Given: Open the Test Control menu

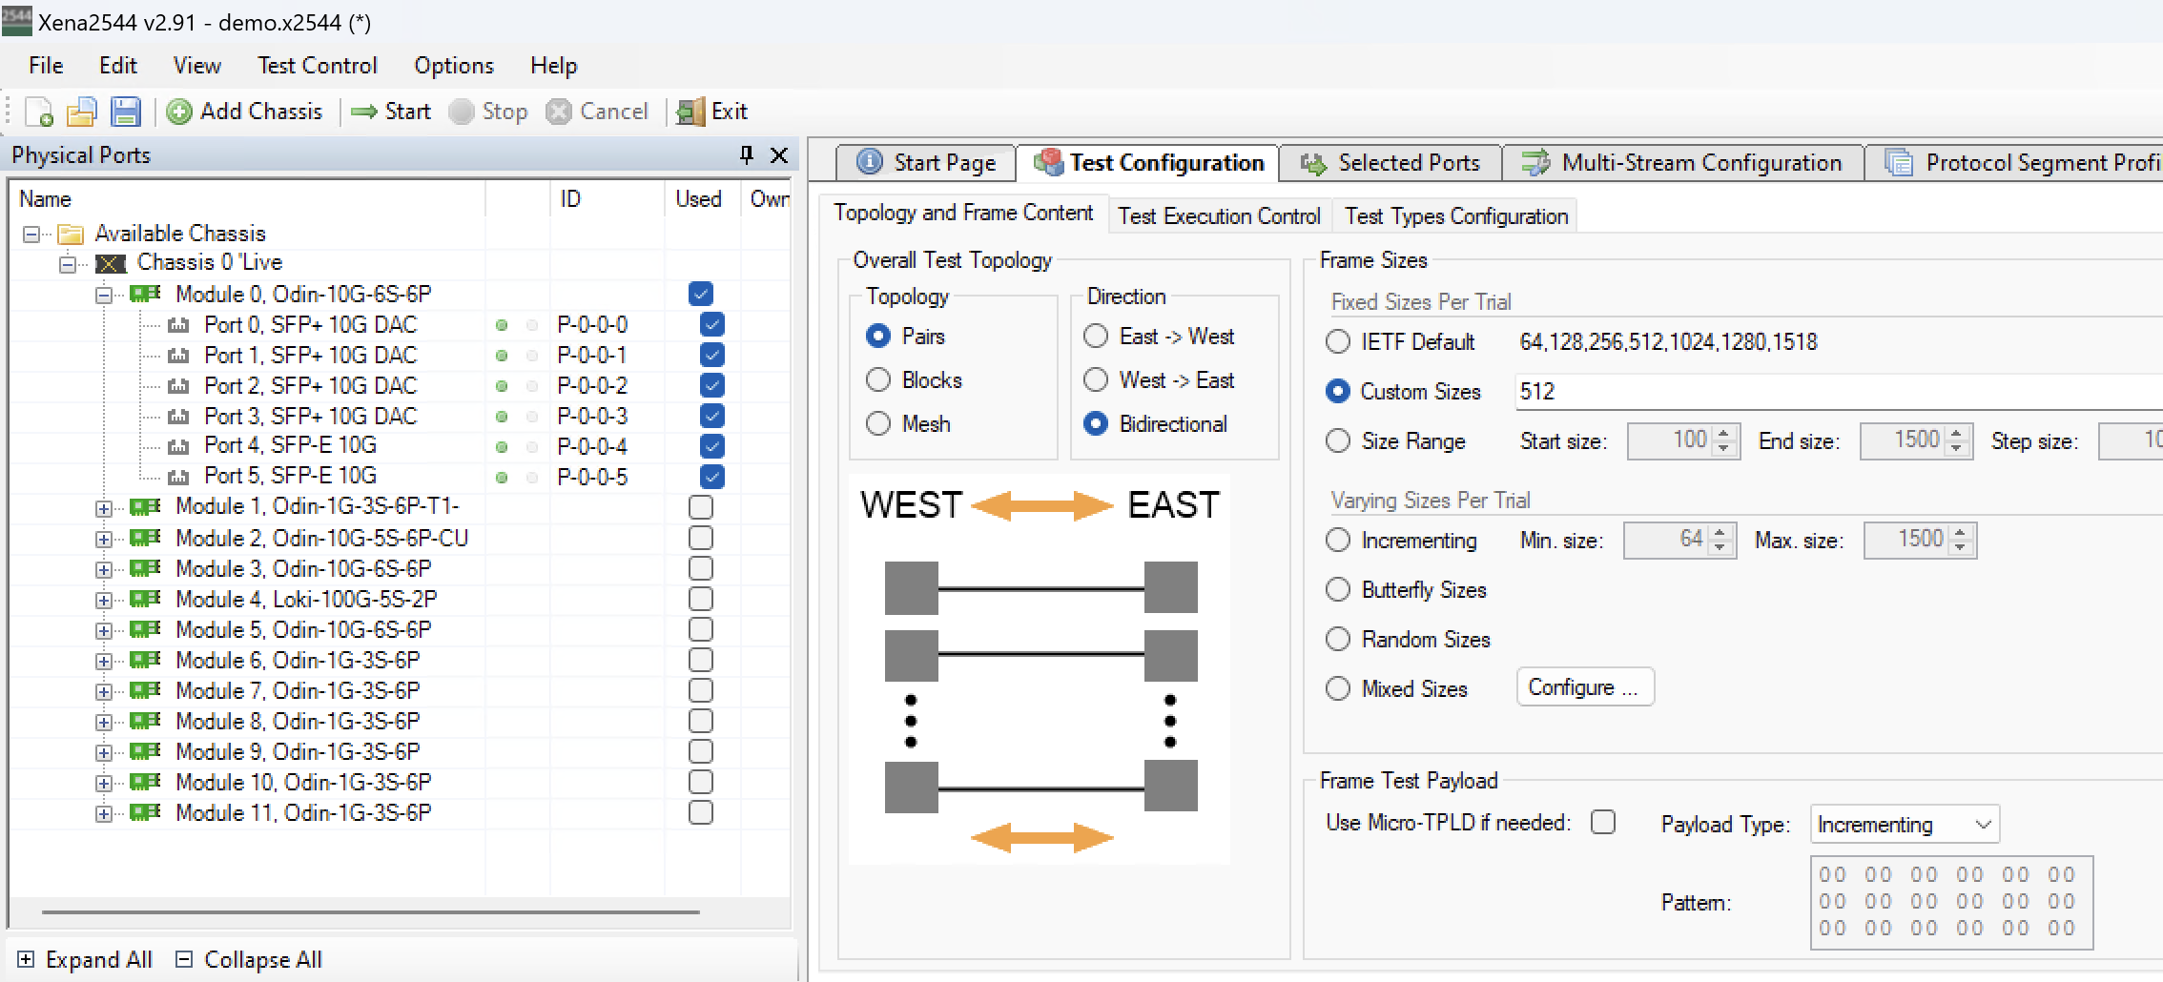Looking at the screenshot, I should (x=317, y=65).
